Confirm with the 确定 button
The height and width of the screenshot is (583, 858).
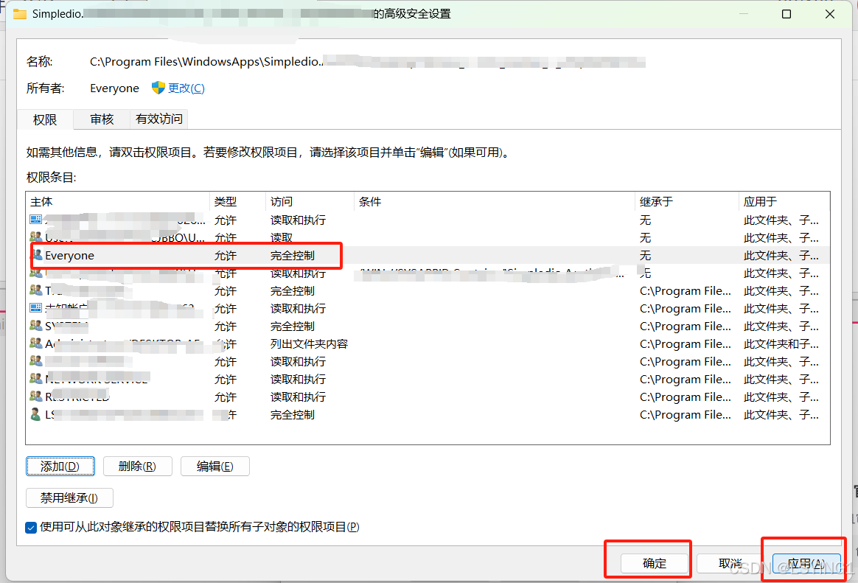click(x=655, y=563)
